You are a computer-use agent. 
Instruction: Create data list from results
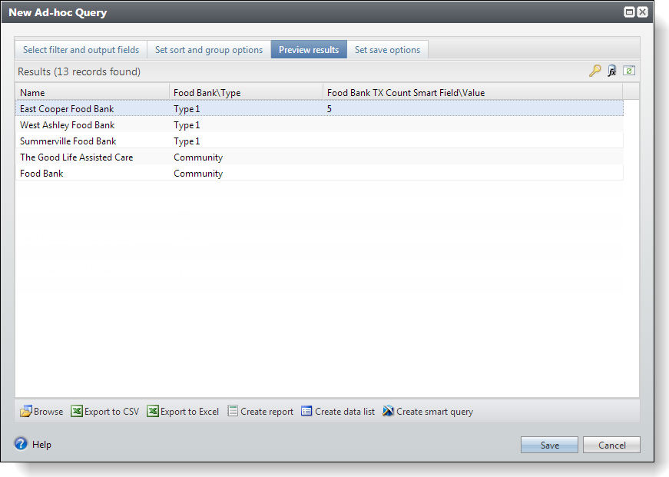(338, 411)
